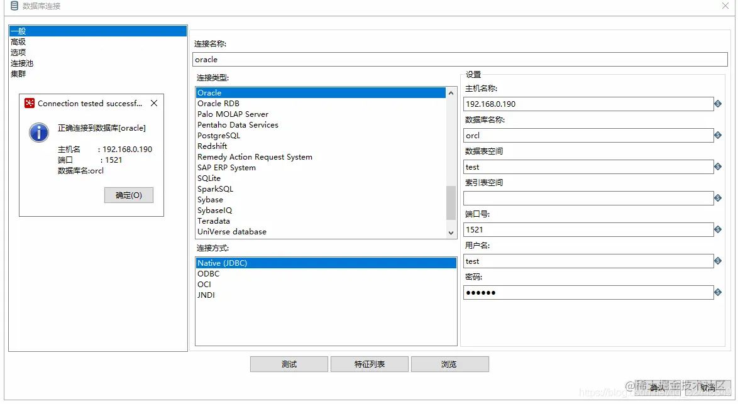Click variable icon beside index tablespace field
This screenshot has height=404, width=738.
(718, 198)
